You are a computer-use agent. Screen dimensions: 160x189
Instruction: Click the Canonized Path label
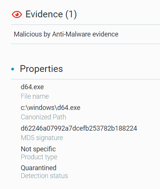click(43, 117)
